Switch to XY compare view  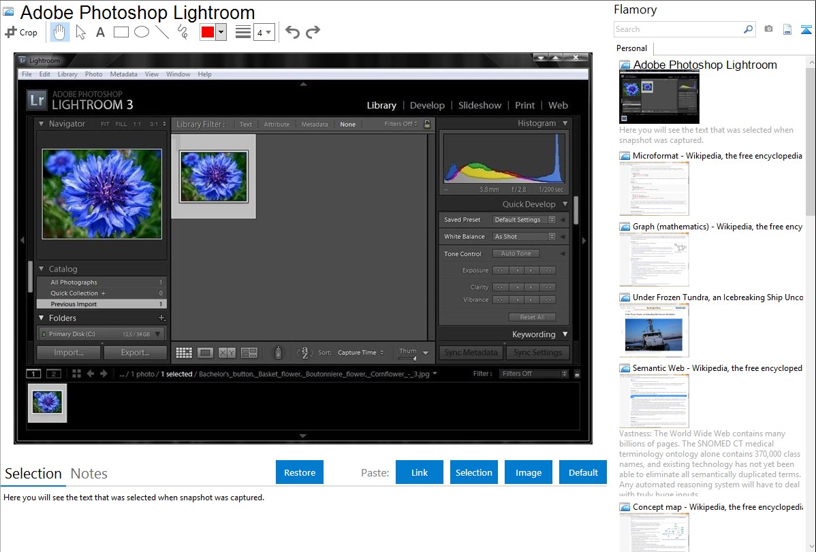(227, 353)
